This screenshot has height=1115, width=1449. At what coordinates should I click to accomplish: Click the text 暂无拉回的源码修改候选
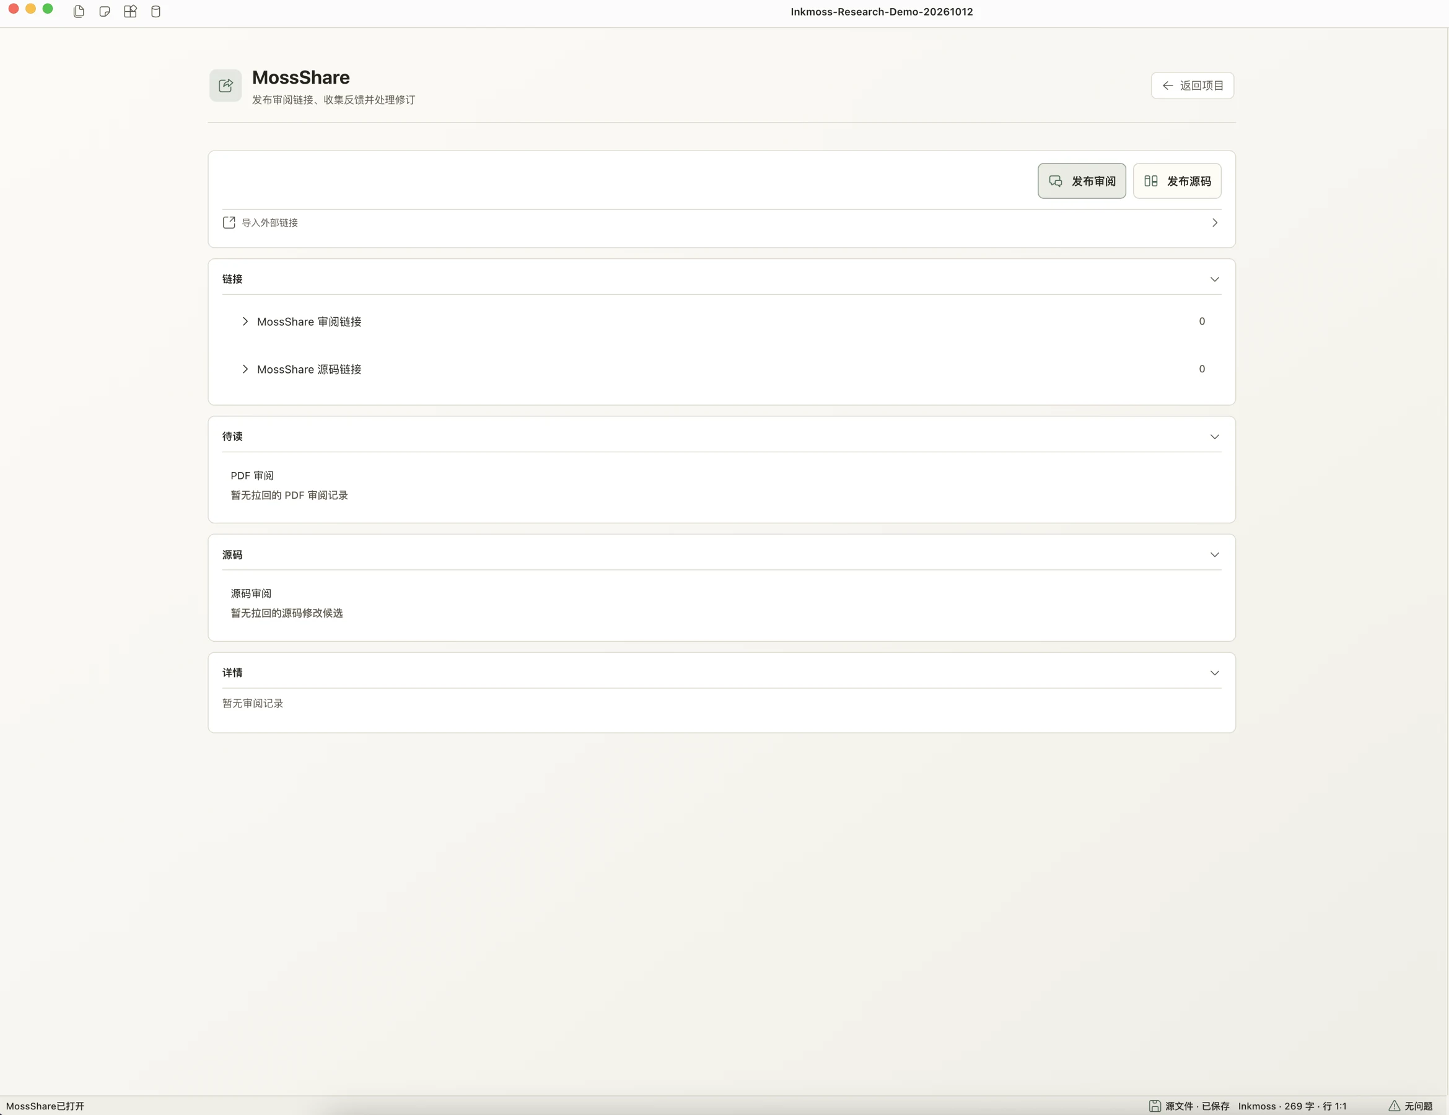[x=287, y=613]
